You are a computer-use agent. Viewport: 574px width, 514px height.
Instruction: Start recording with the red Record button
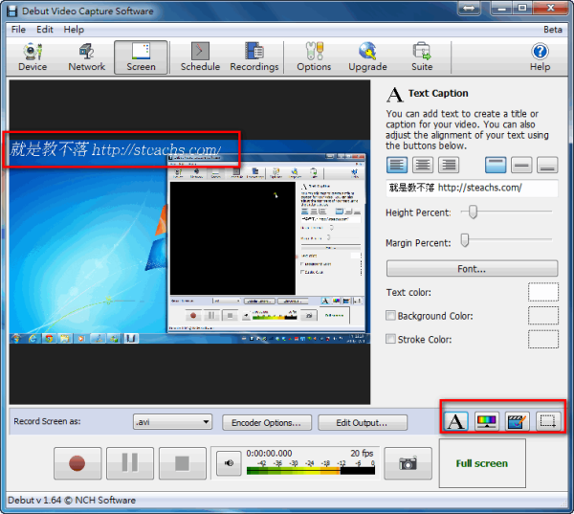click(77, 463)
